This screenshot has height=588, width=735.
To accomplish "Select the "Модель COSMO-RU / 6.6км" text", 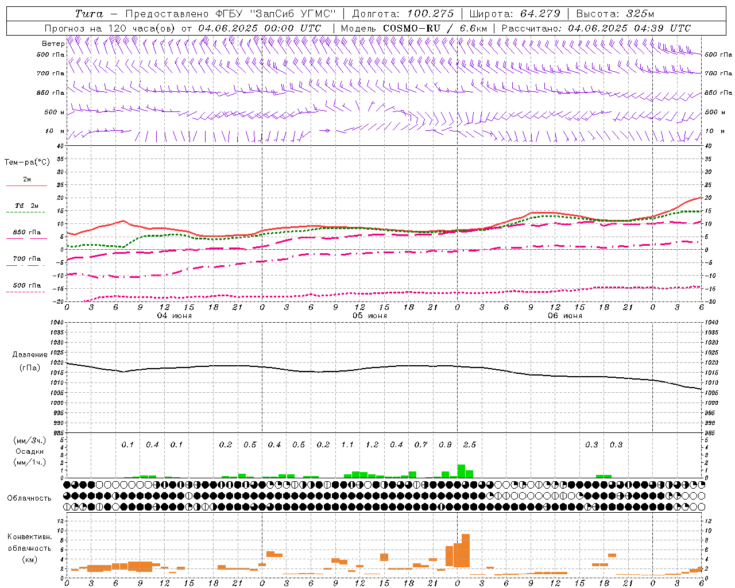I will 414,28.
